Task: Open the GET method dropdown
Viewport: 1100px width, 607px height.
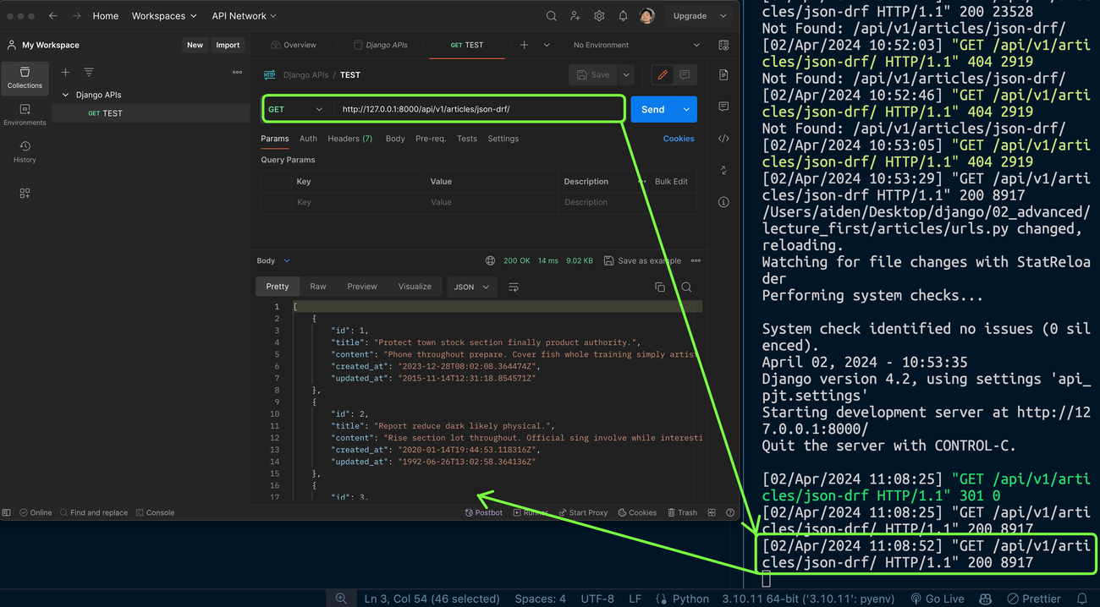Action: coord(295,109)
